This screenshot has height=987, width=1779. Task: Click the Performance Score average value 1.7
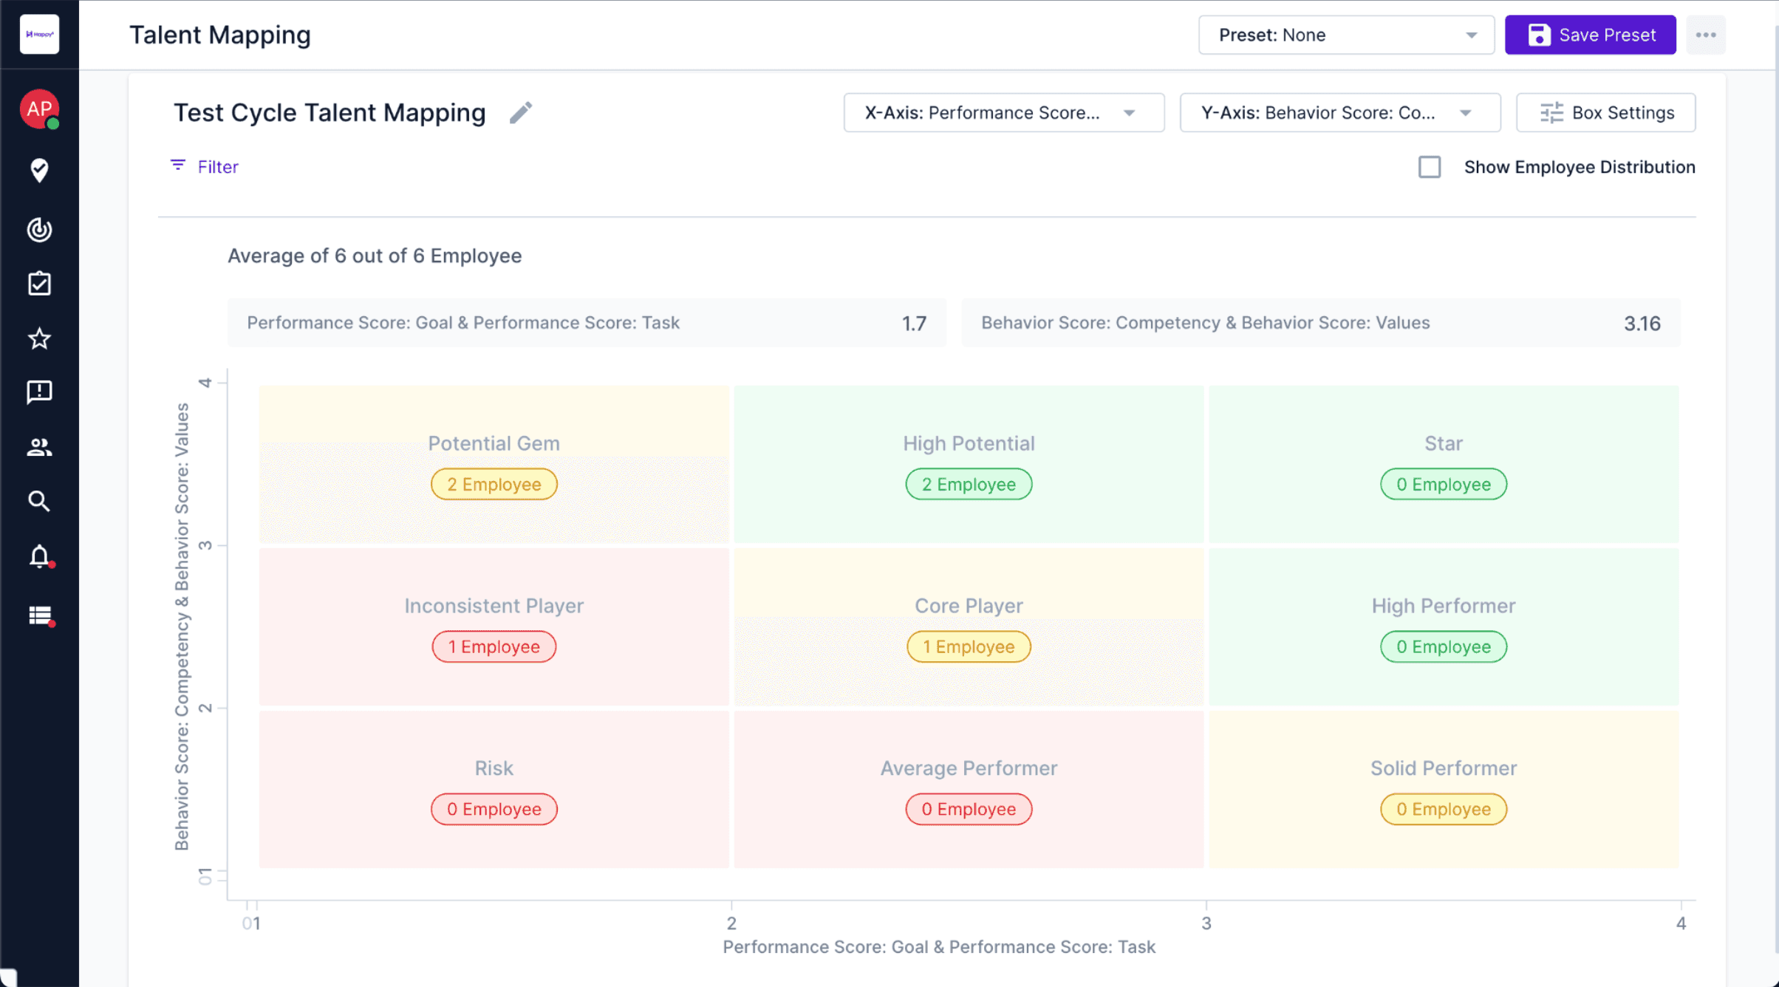click(x=914, y=324)
